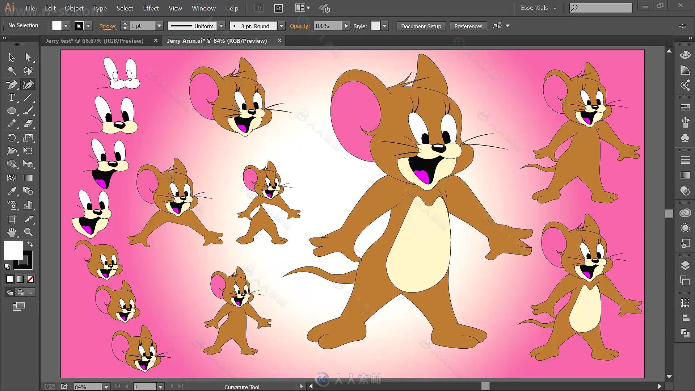Select the Line Segment tool
This screenshot has width=695, height=391.
point(28,97)
